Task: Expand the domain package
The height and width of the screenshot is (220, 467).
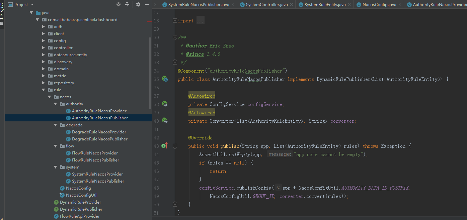Action: pos(44,69)
